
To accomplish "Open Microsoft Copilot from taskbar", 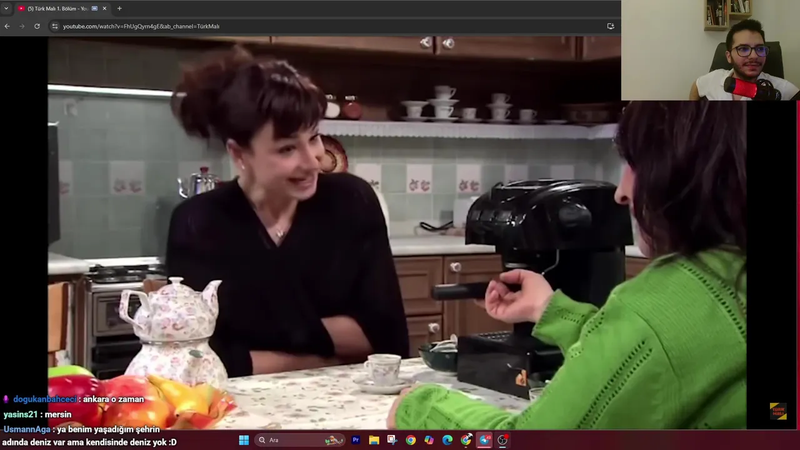I will [x=429, y=440].
